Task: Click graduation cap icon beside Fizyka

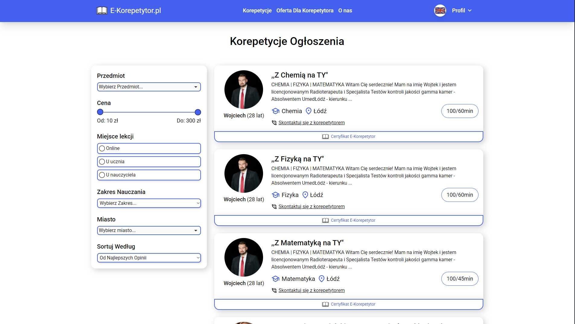Action: [x=275, y=195]
